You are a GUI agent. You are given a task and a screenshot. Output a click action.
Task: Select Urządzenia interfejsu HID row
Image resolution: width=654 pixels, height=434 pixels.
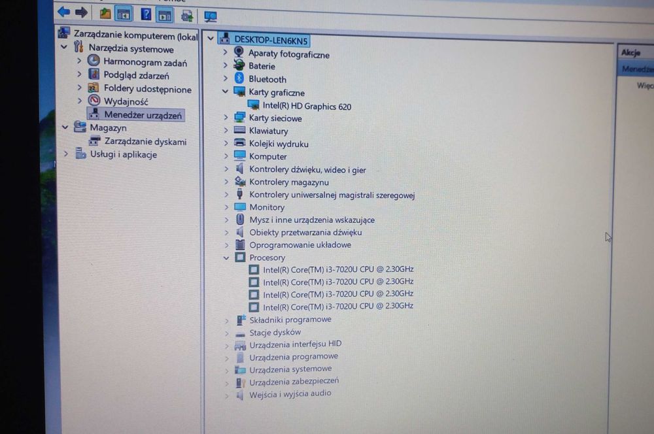click(x=296, y=344)
